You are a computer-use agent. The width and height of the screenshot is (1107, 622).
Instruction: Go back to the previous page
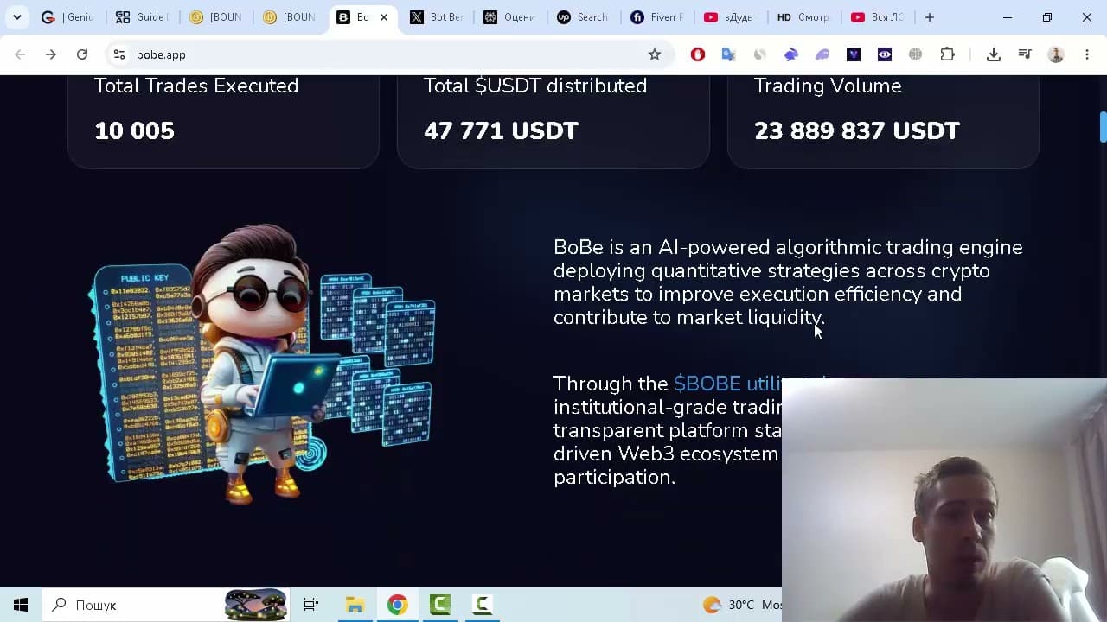pyautogui.click(x=20, y=54)
